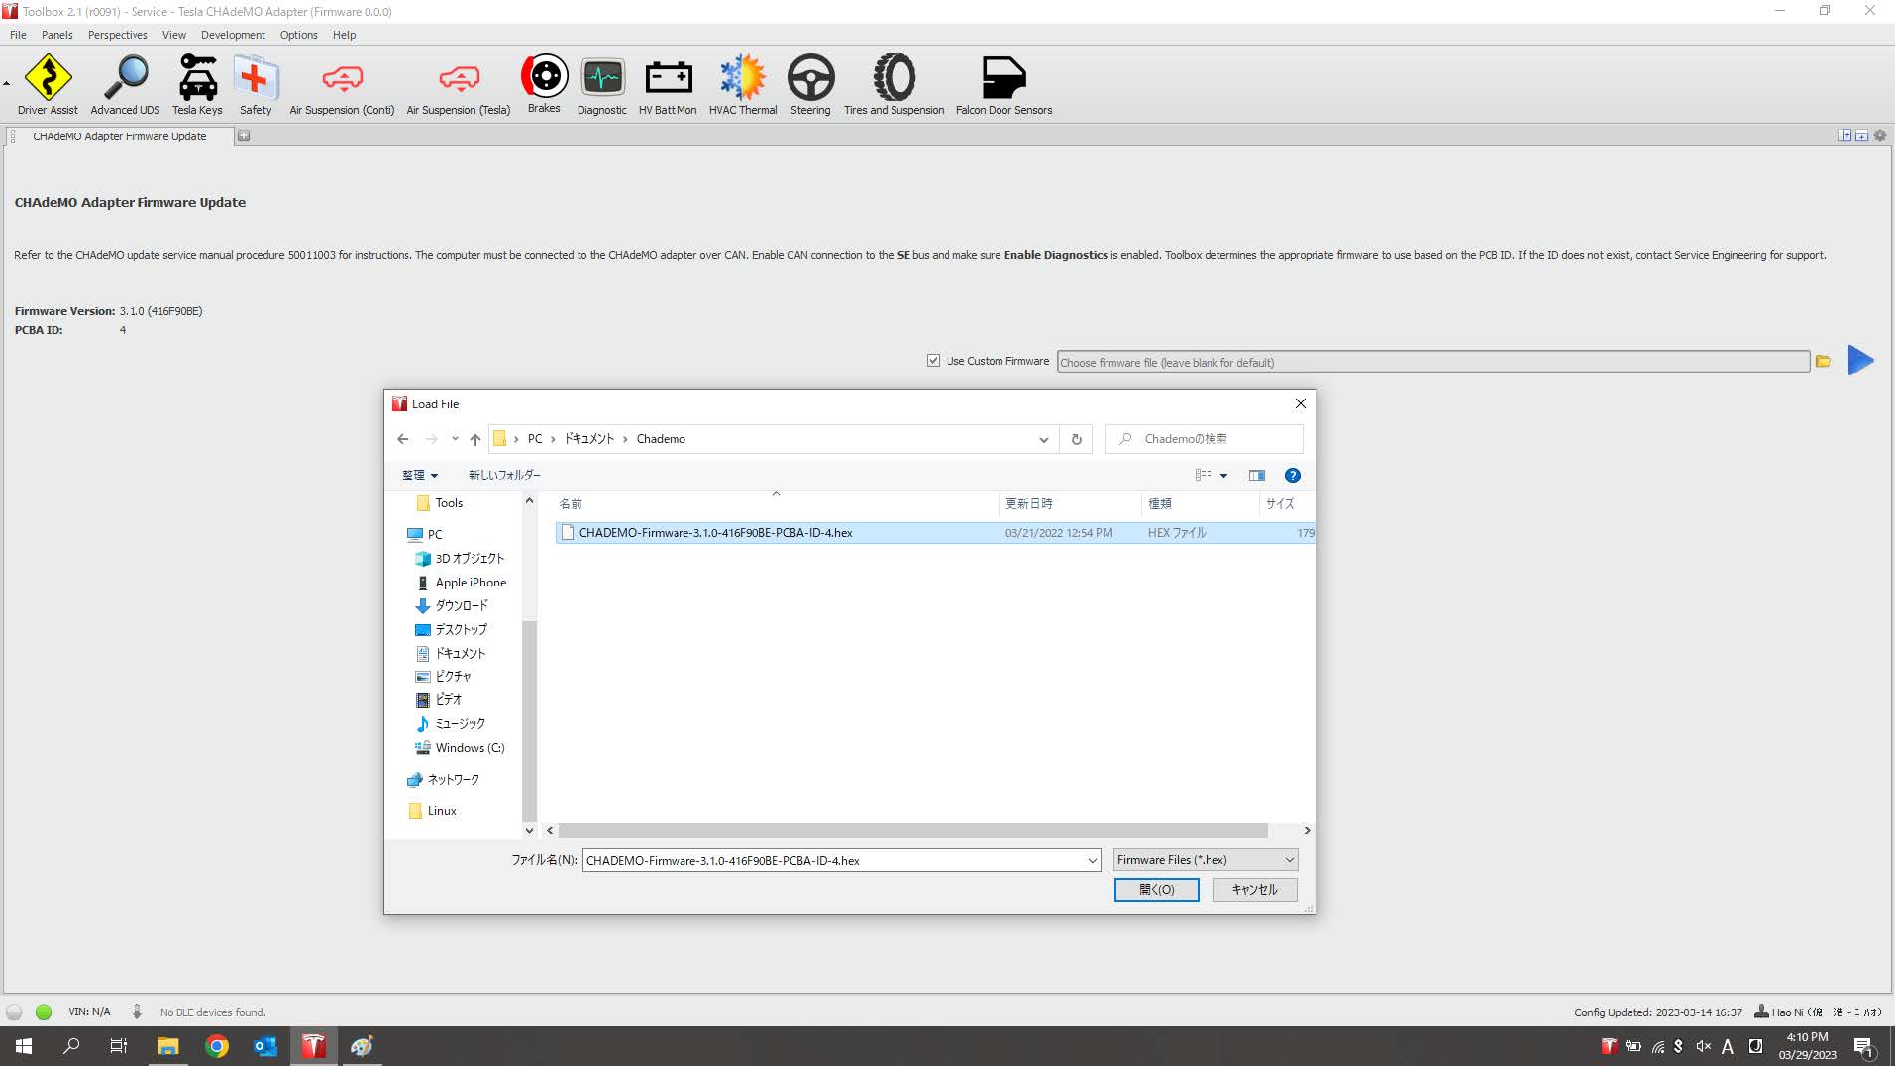Uncheck the Use Custom Firmware checkbox
The width and height of the screenshot is (1895, 1066).
click(x=933, y=361)
